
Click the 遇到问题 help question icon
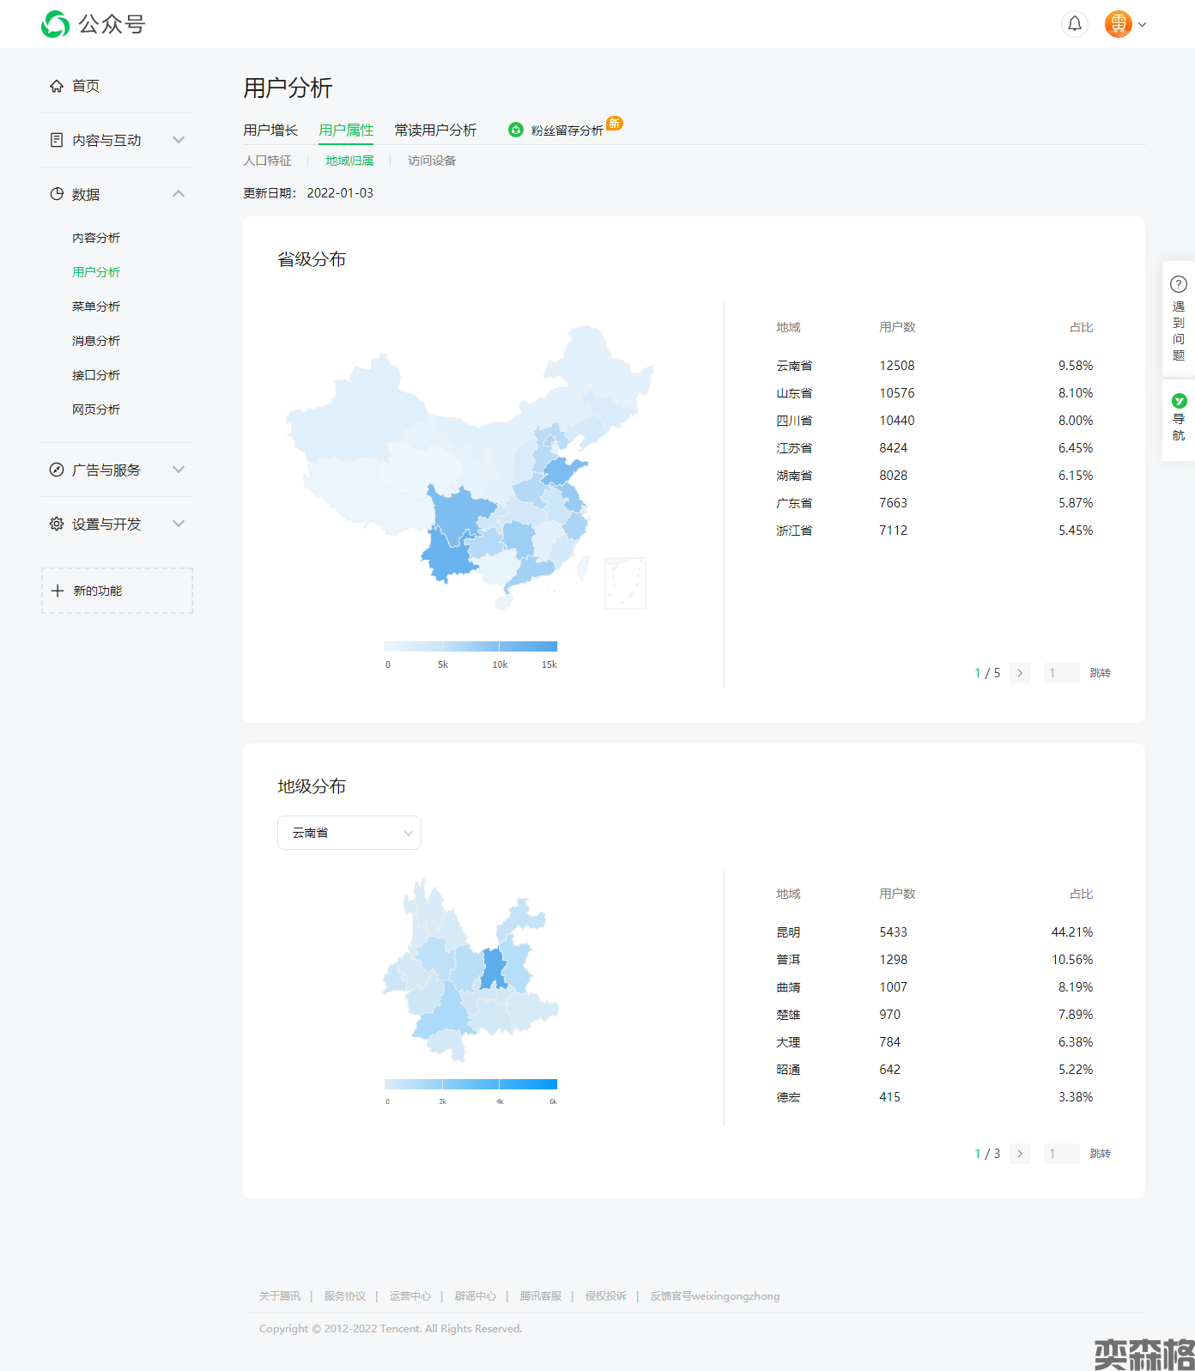pos(1179,284)
